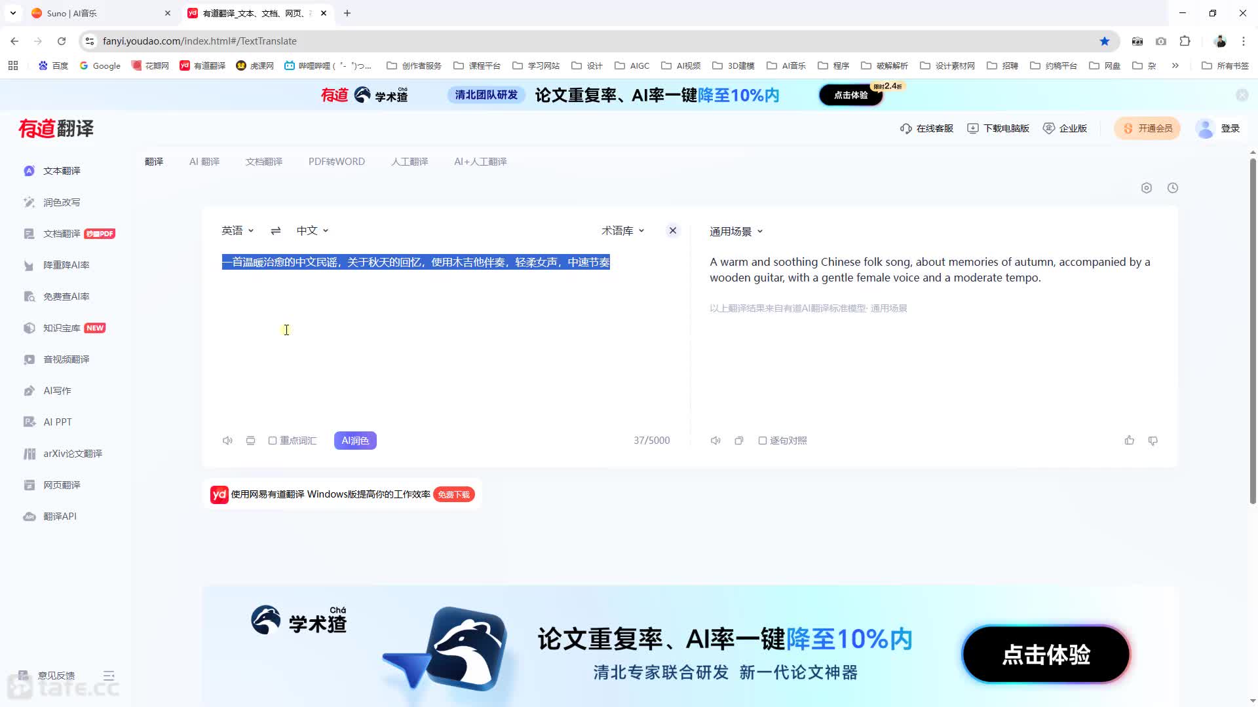This screenshot has height=707, width=1258.
Task: Open the 企业版 link
Action: click(x=1065, y=128)
